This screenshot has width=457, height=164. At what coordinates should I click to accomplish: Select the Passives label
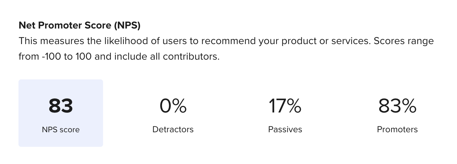pyautogui.click(x=285, y=130)
